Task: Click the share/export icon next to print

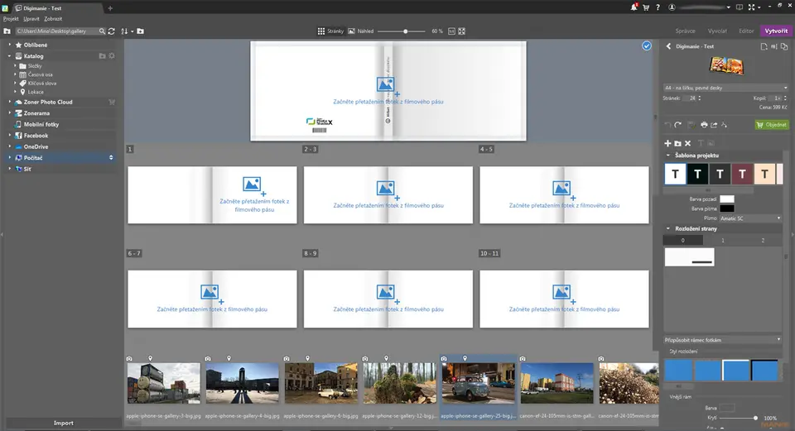Action: [714, 125]
